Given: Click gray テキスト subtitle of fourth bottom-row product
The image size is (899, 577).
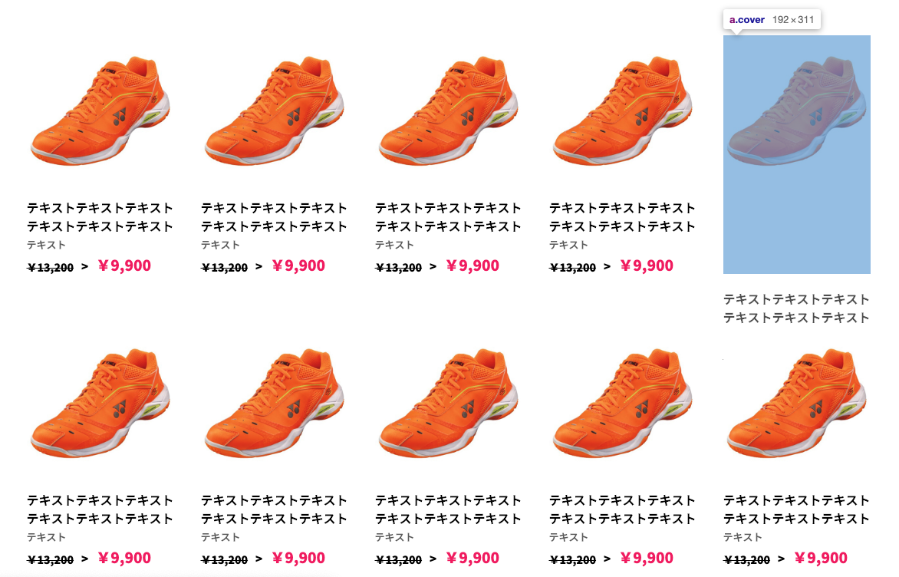Looking at the screenshot, I should (x=568, y=537).
